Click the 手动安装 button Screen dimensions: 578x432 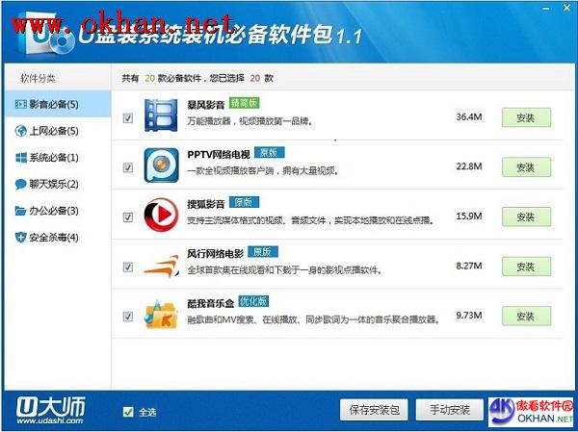[449, 410]
